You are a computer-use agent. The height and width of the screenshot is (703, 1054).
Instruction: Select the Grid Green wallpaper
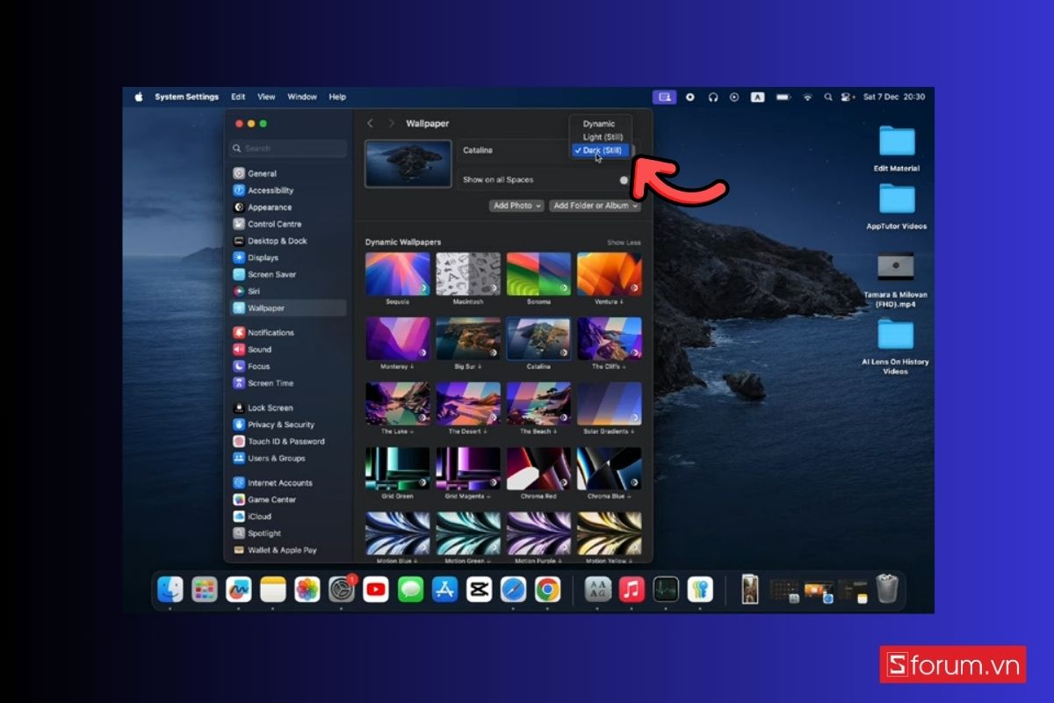tap(398, 469)
